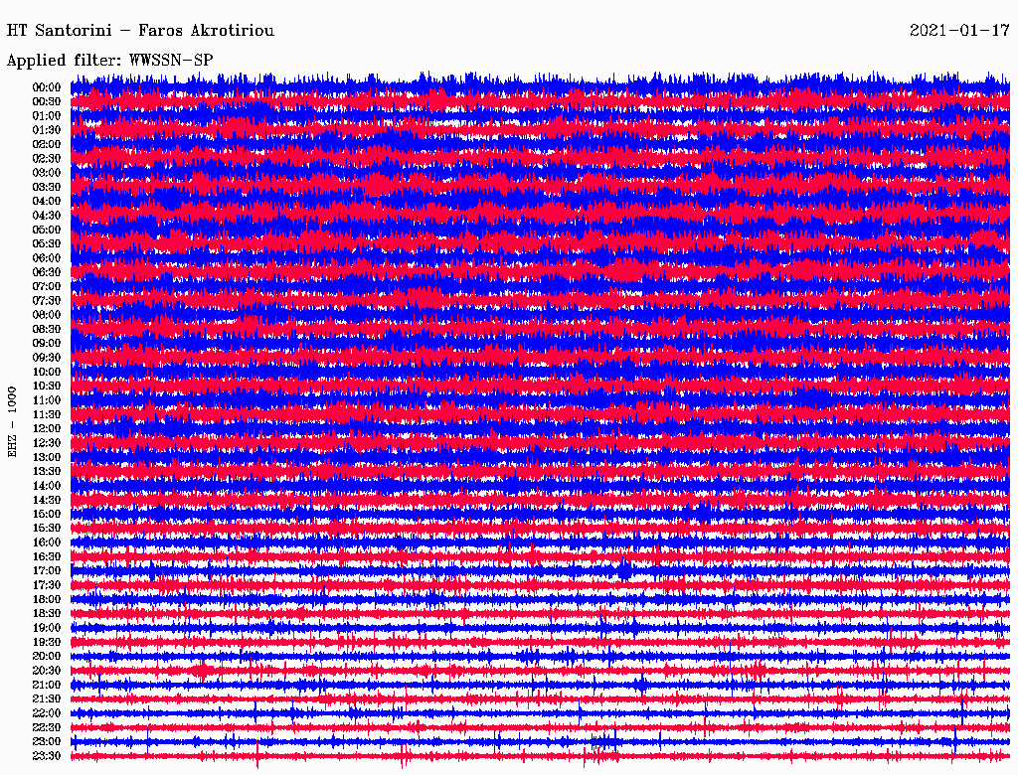This screenshot has height=775, width=1018.
Task: Select the 10:30 time label
Action: [x=47, y=386]
